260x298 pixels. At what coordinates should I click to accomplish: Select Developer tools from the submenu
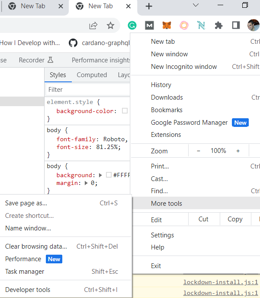coord(28,290)
